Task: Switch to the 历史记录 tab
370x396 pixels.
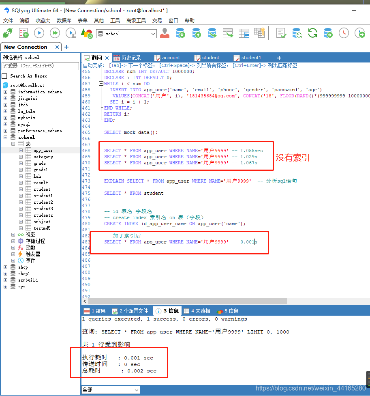Action: tap(127, 58)
